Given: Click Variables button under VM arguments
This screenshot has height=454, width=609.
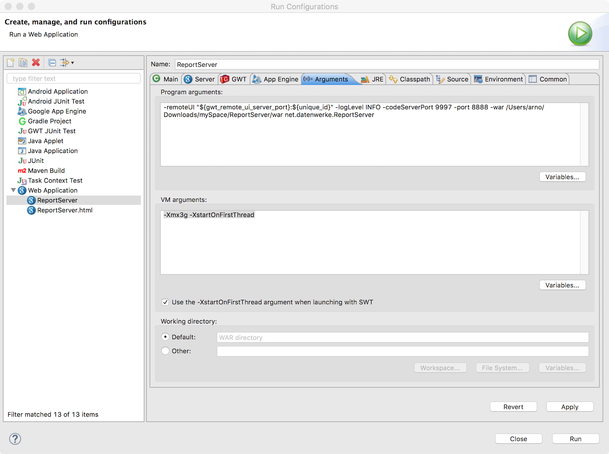Looking at the screenshot, I should point(562,285).
